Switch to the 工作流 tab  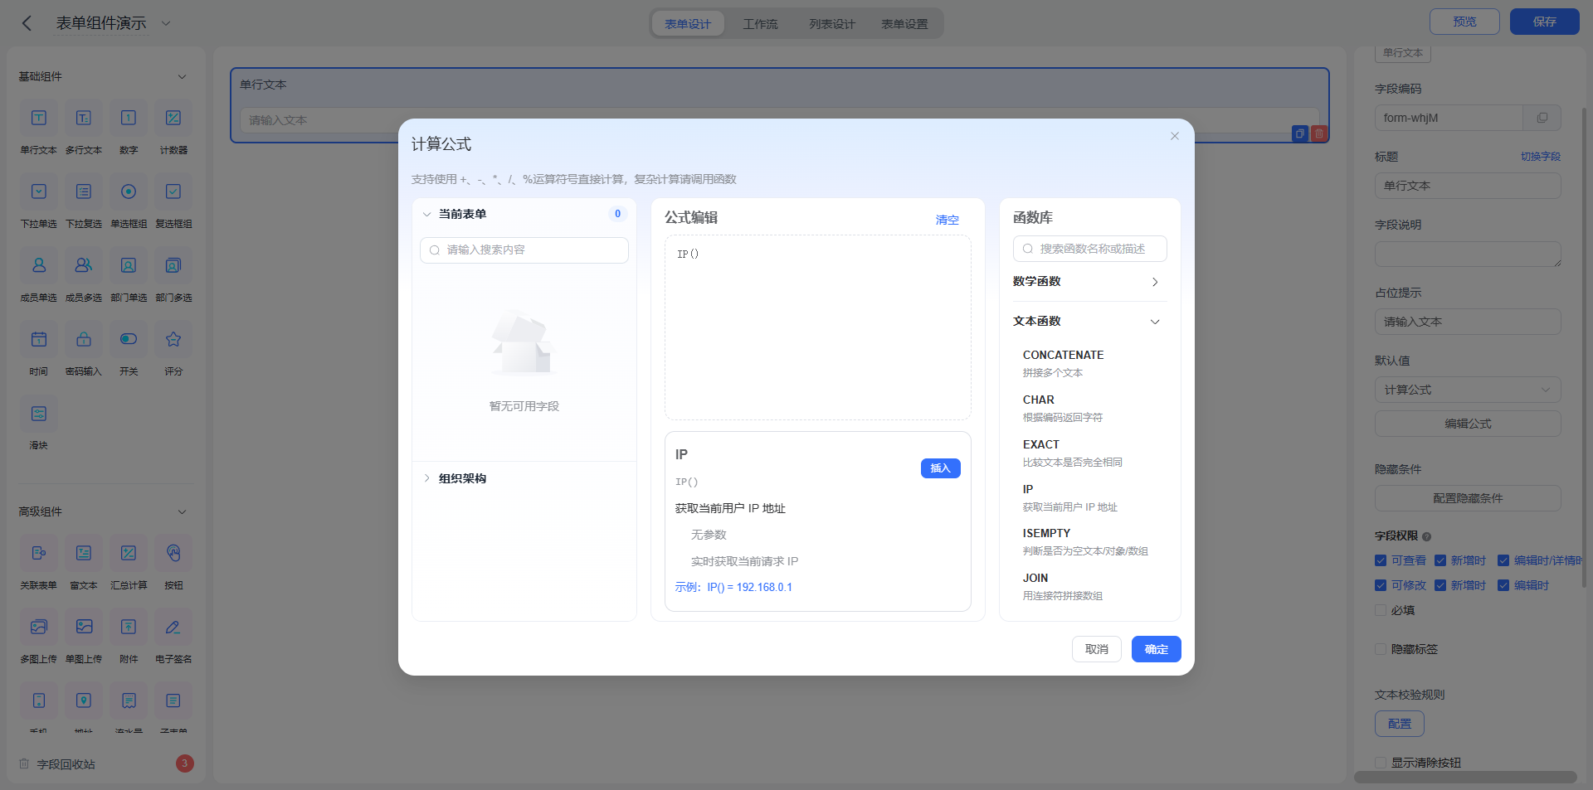coord(760,24)
